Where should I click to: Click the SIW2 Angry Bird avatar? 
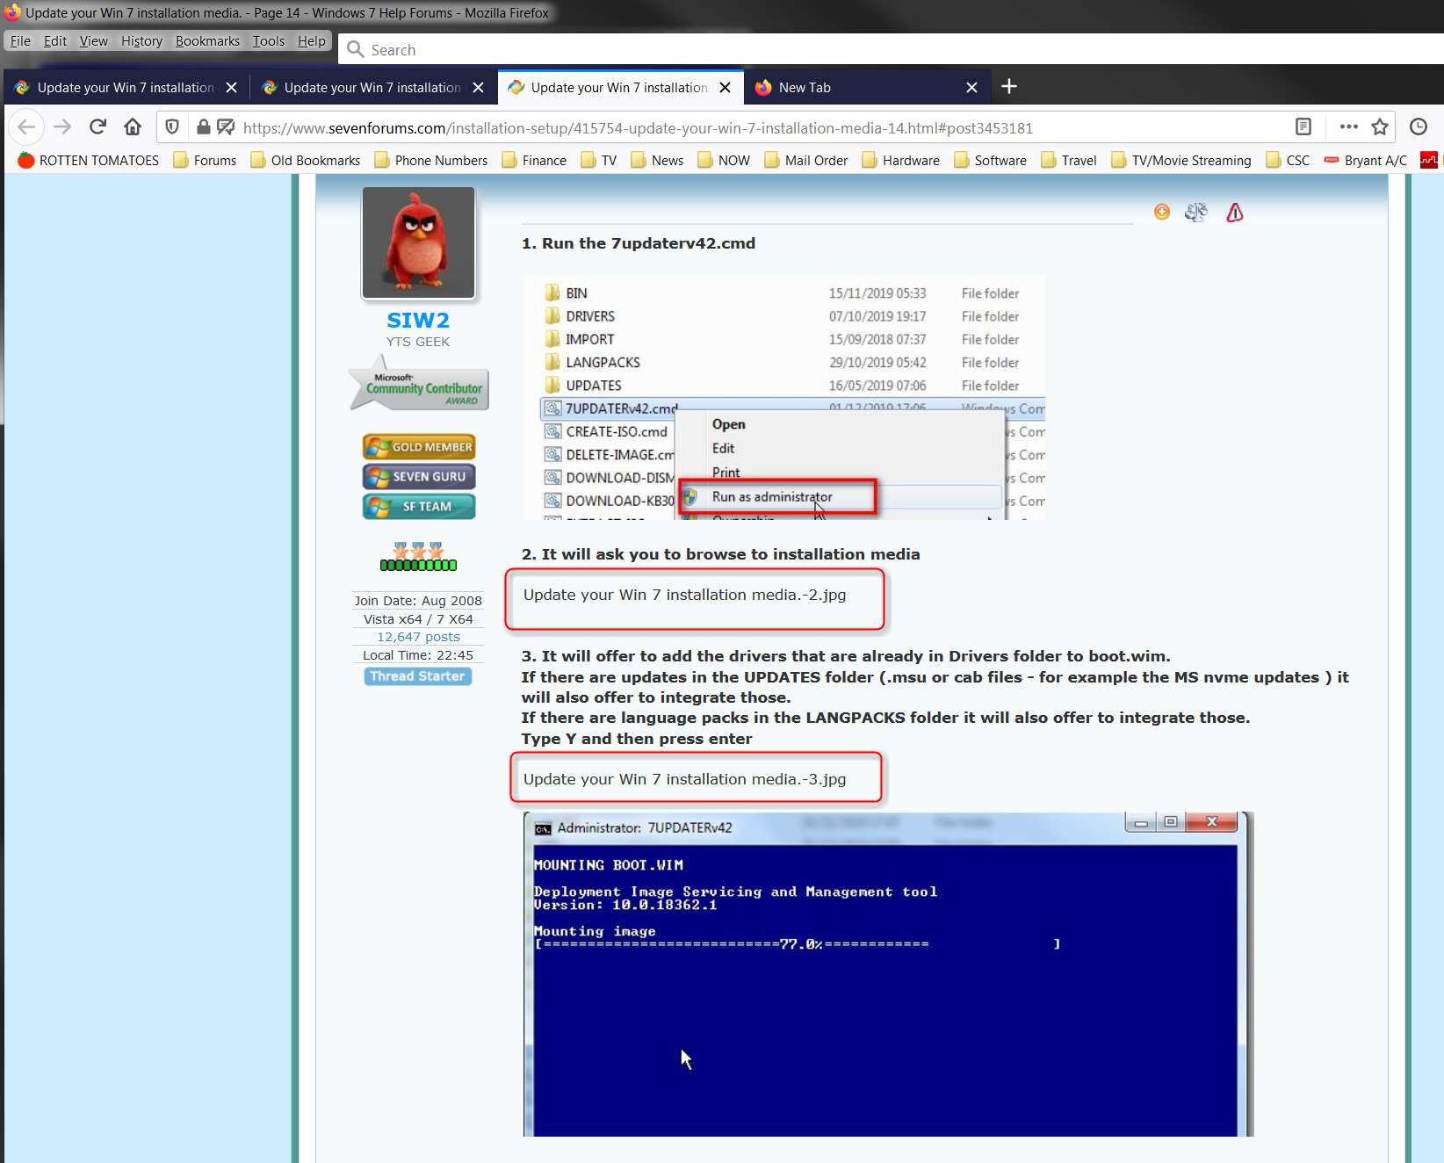click(x=419, y=242)
